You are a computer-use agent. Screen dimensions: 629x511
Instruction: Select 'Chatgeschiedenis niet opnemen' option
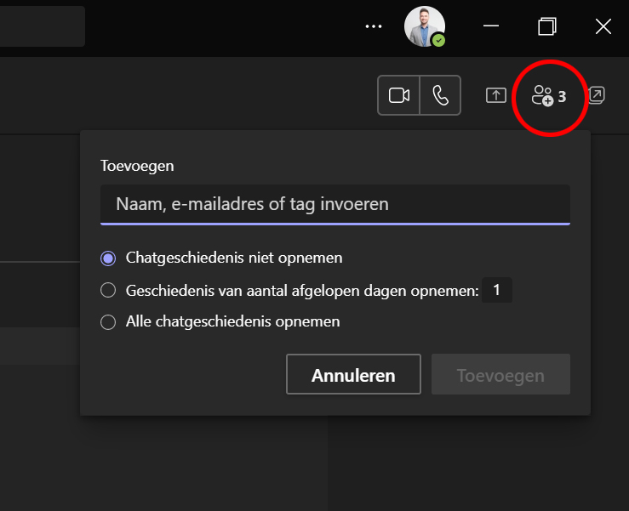[108, 258]
